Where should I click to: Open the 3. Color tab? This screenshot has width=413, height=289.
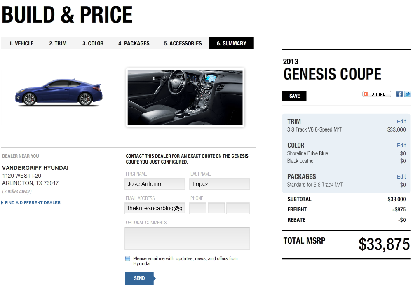click(x=93, y=43)
